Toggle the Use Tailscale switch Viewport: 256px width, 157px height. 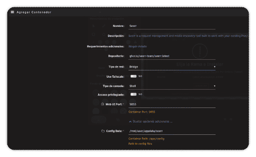point(134,76)
